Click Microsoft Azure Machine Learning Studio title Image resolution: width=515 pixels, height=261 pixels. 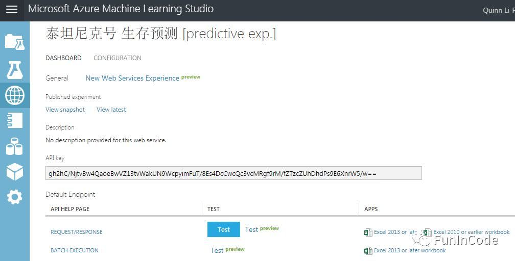[x=121, y=9]
